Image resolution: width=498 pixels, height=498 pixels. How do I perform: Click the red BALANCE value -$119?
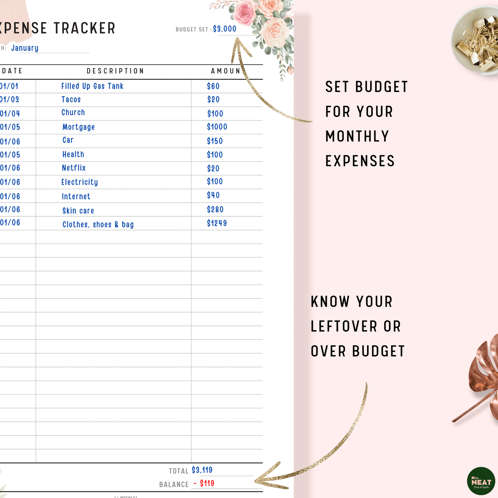tap(204, 484)
